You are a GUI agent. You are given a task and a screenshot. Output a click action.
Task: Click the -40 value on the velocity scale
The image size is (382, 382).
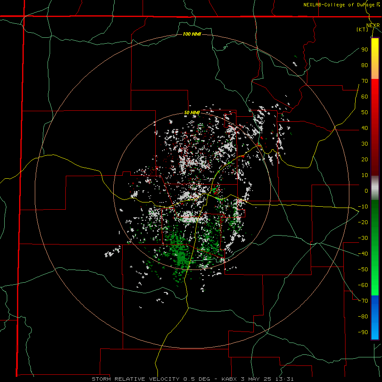tap(363, 254)
